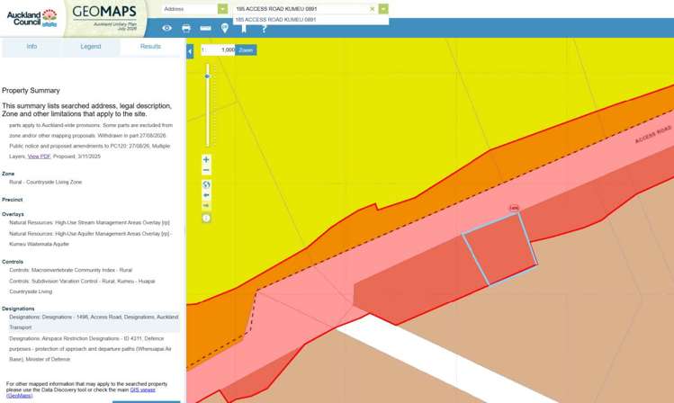Click the ACCESS ROAD label on map

point(653,135)
